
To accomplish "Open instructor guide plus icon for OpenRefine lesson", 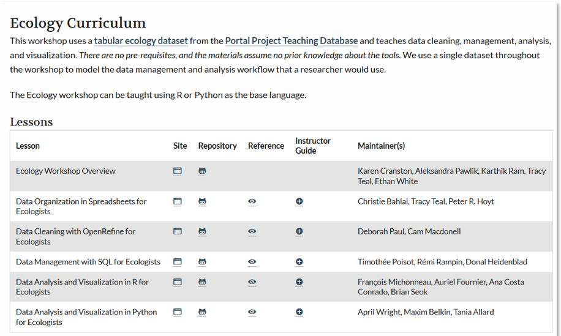I will point(299,231).
